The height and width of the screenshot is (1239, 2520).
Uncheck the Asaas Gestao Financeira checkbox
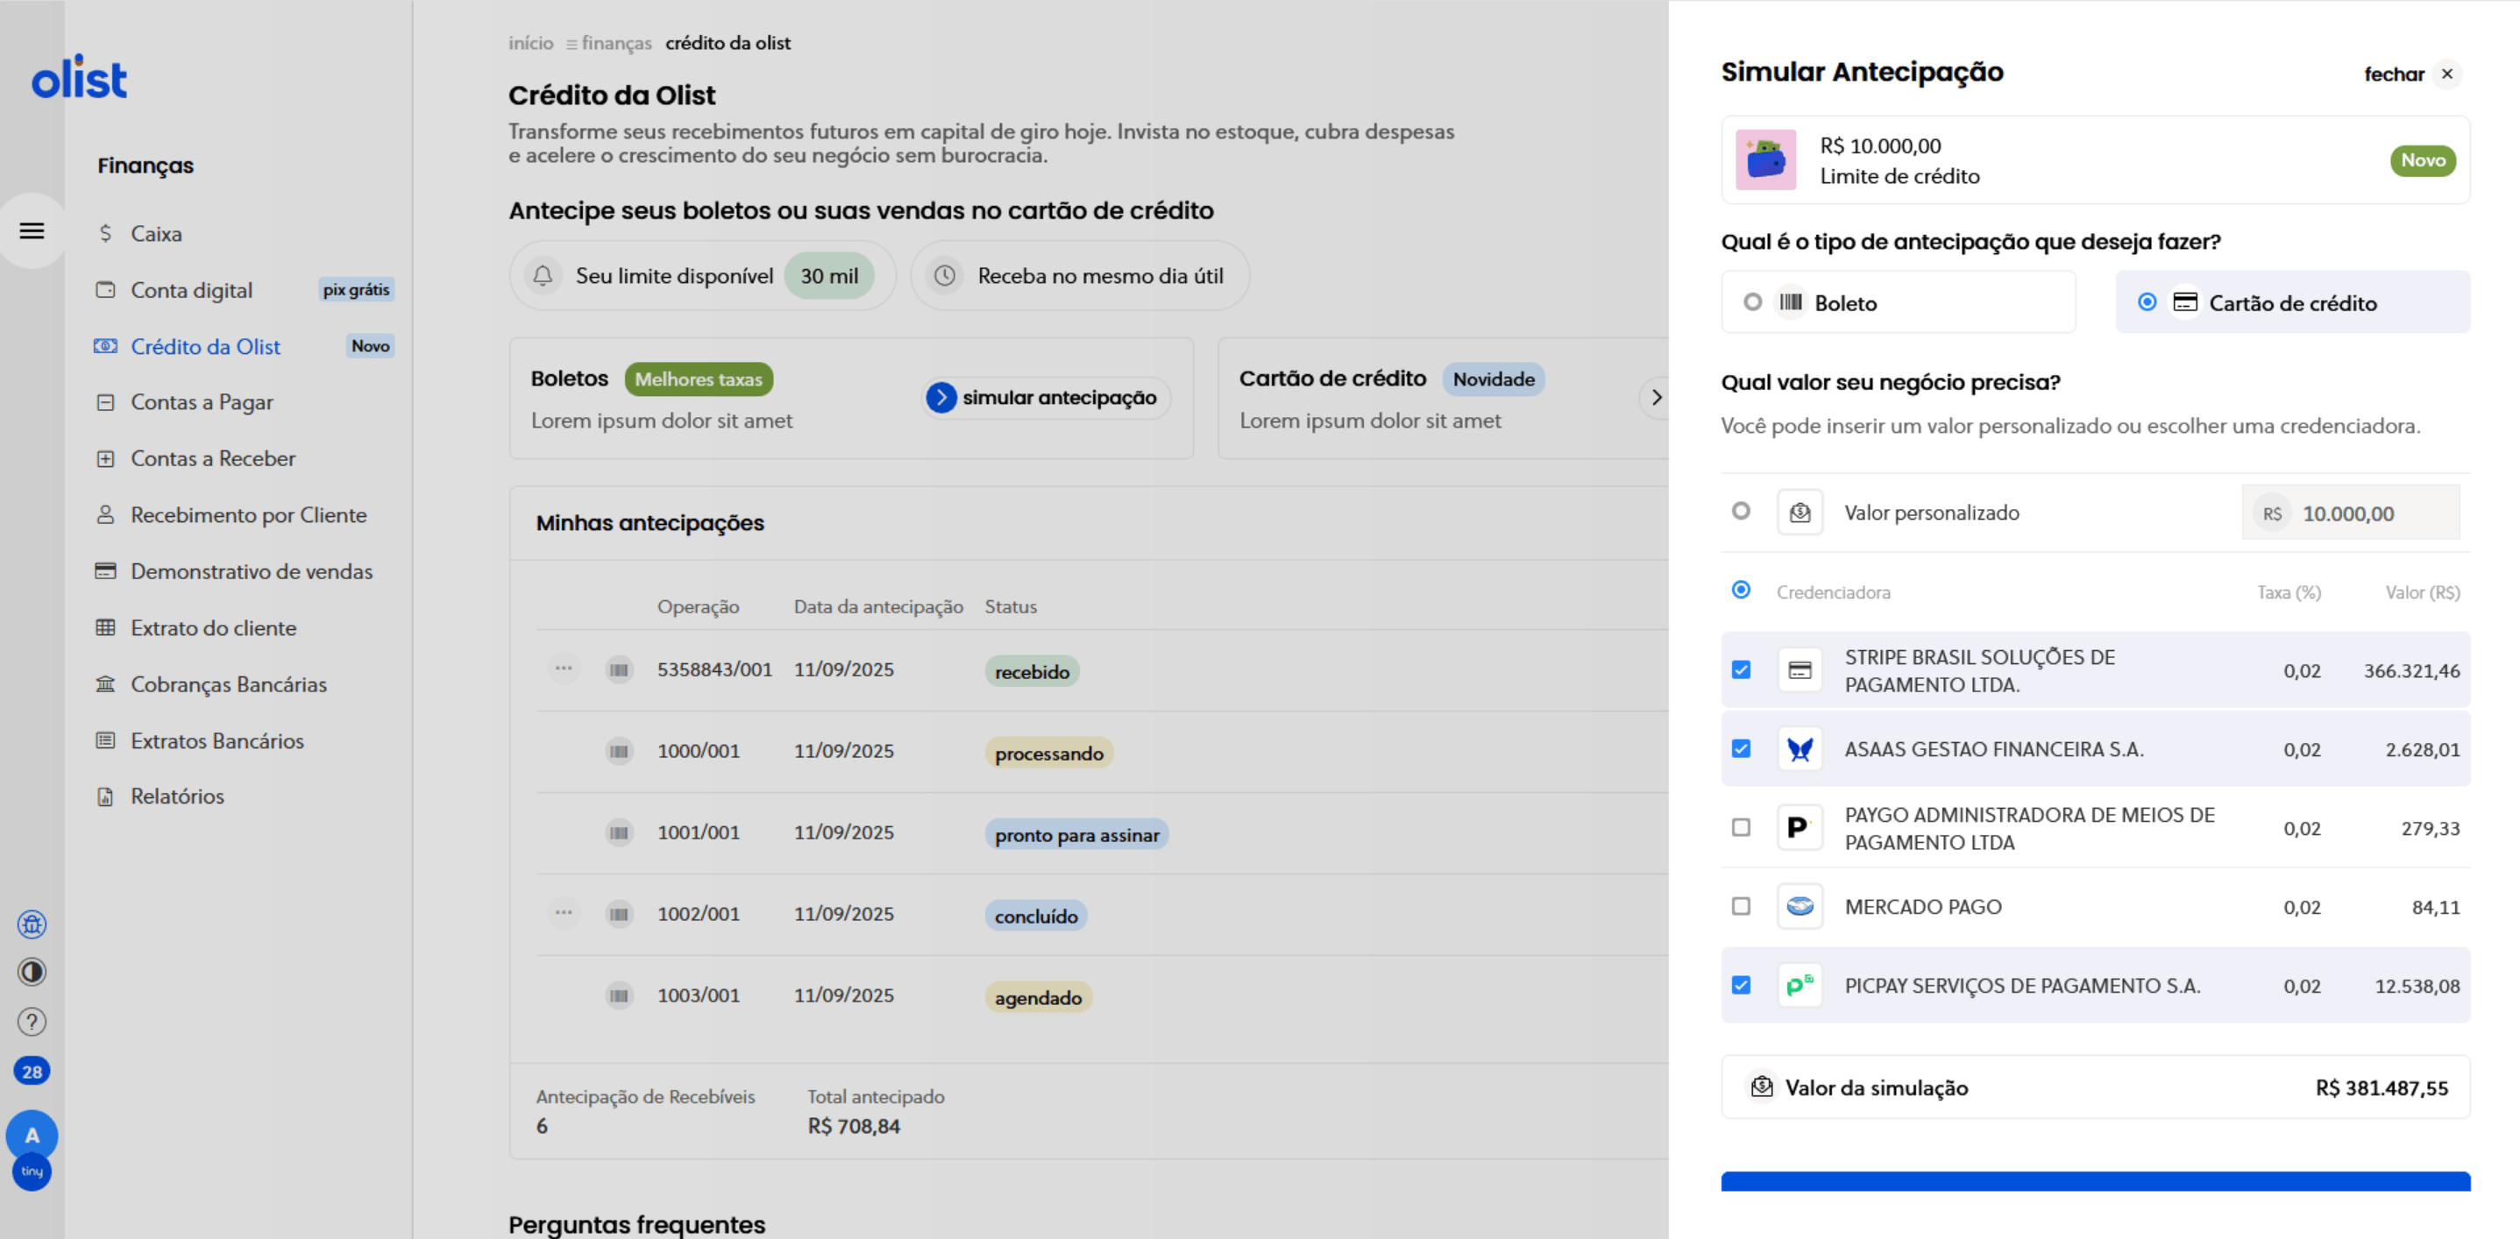(x=1740, y=749)
